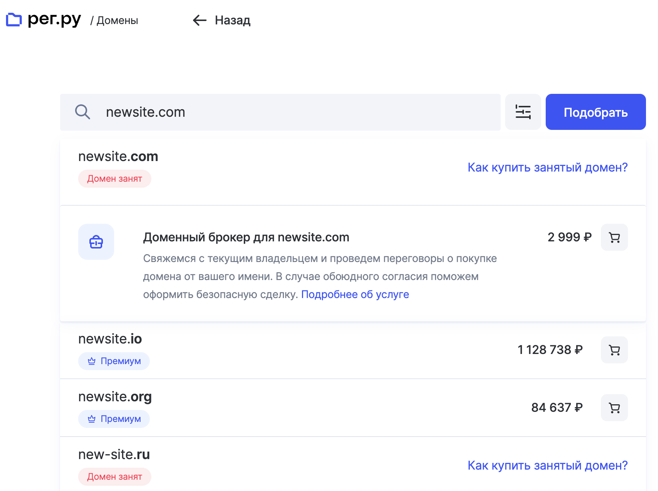Click 'Домен занят' badge under newsite.com
Screen dimensions: 658x491
click(115, 179)
